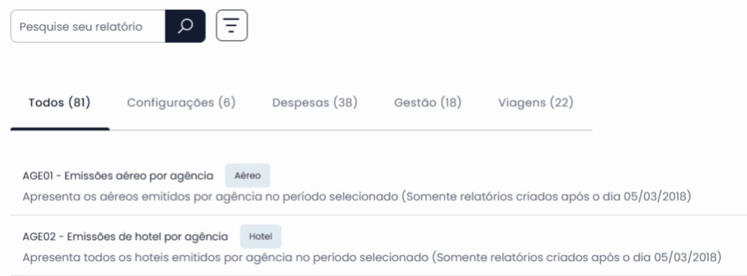The height and width of the screenshot is (276, 747).
Task: Click the dark underline beneath Todos tab
Action: (60, 129)
